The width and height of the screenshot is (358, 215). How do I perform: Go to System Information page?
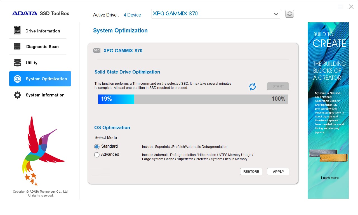pyautogui.click(x=45, y=95)
